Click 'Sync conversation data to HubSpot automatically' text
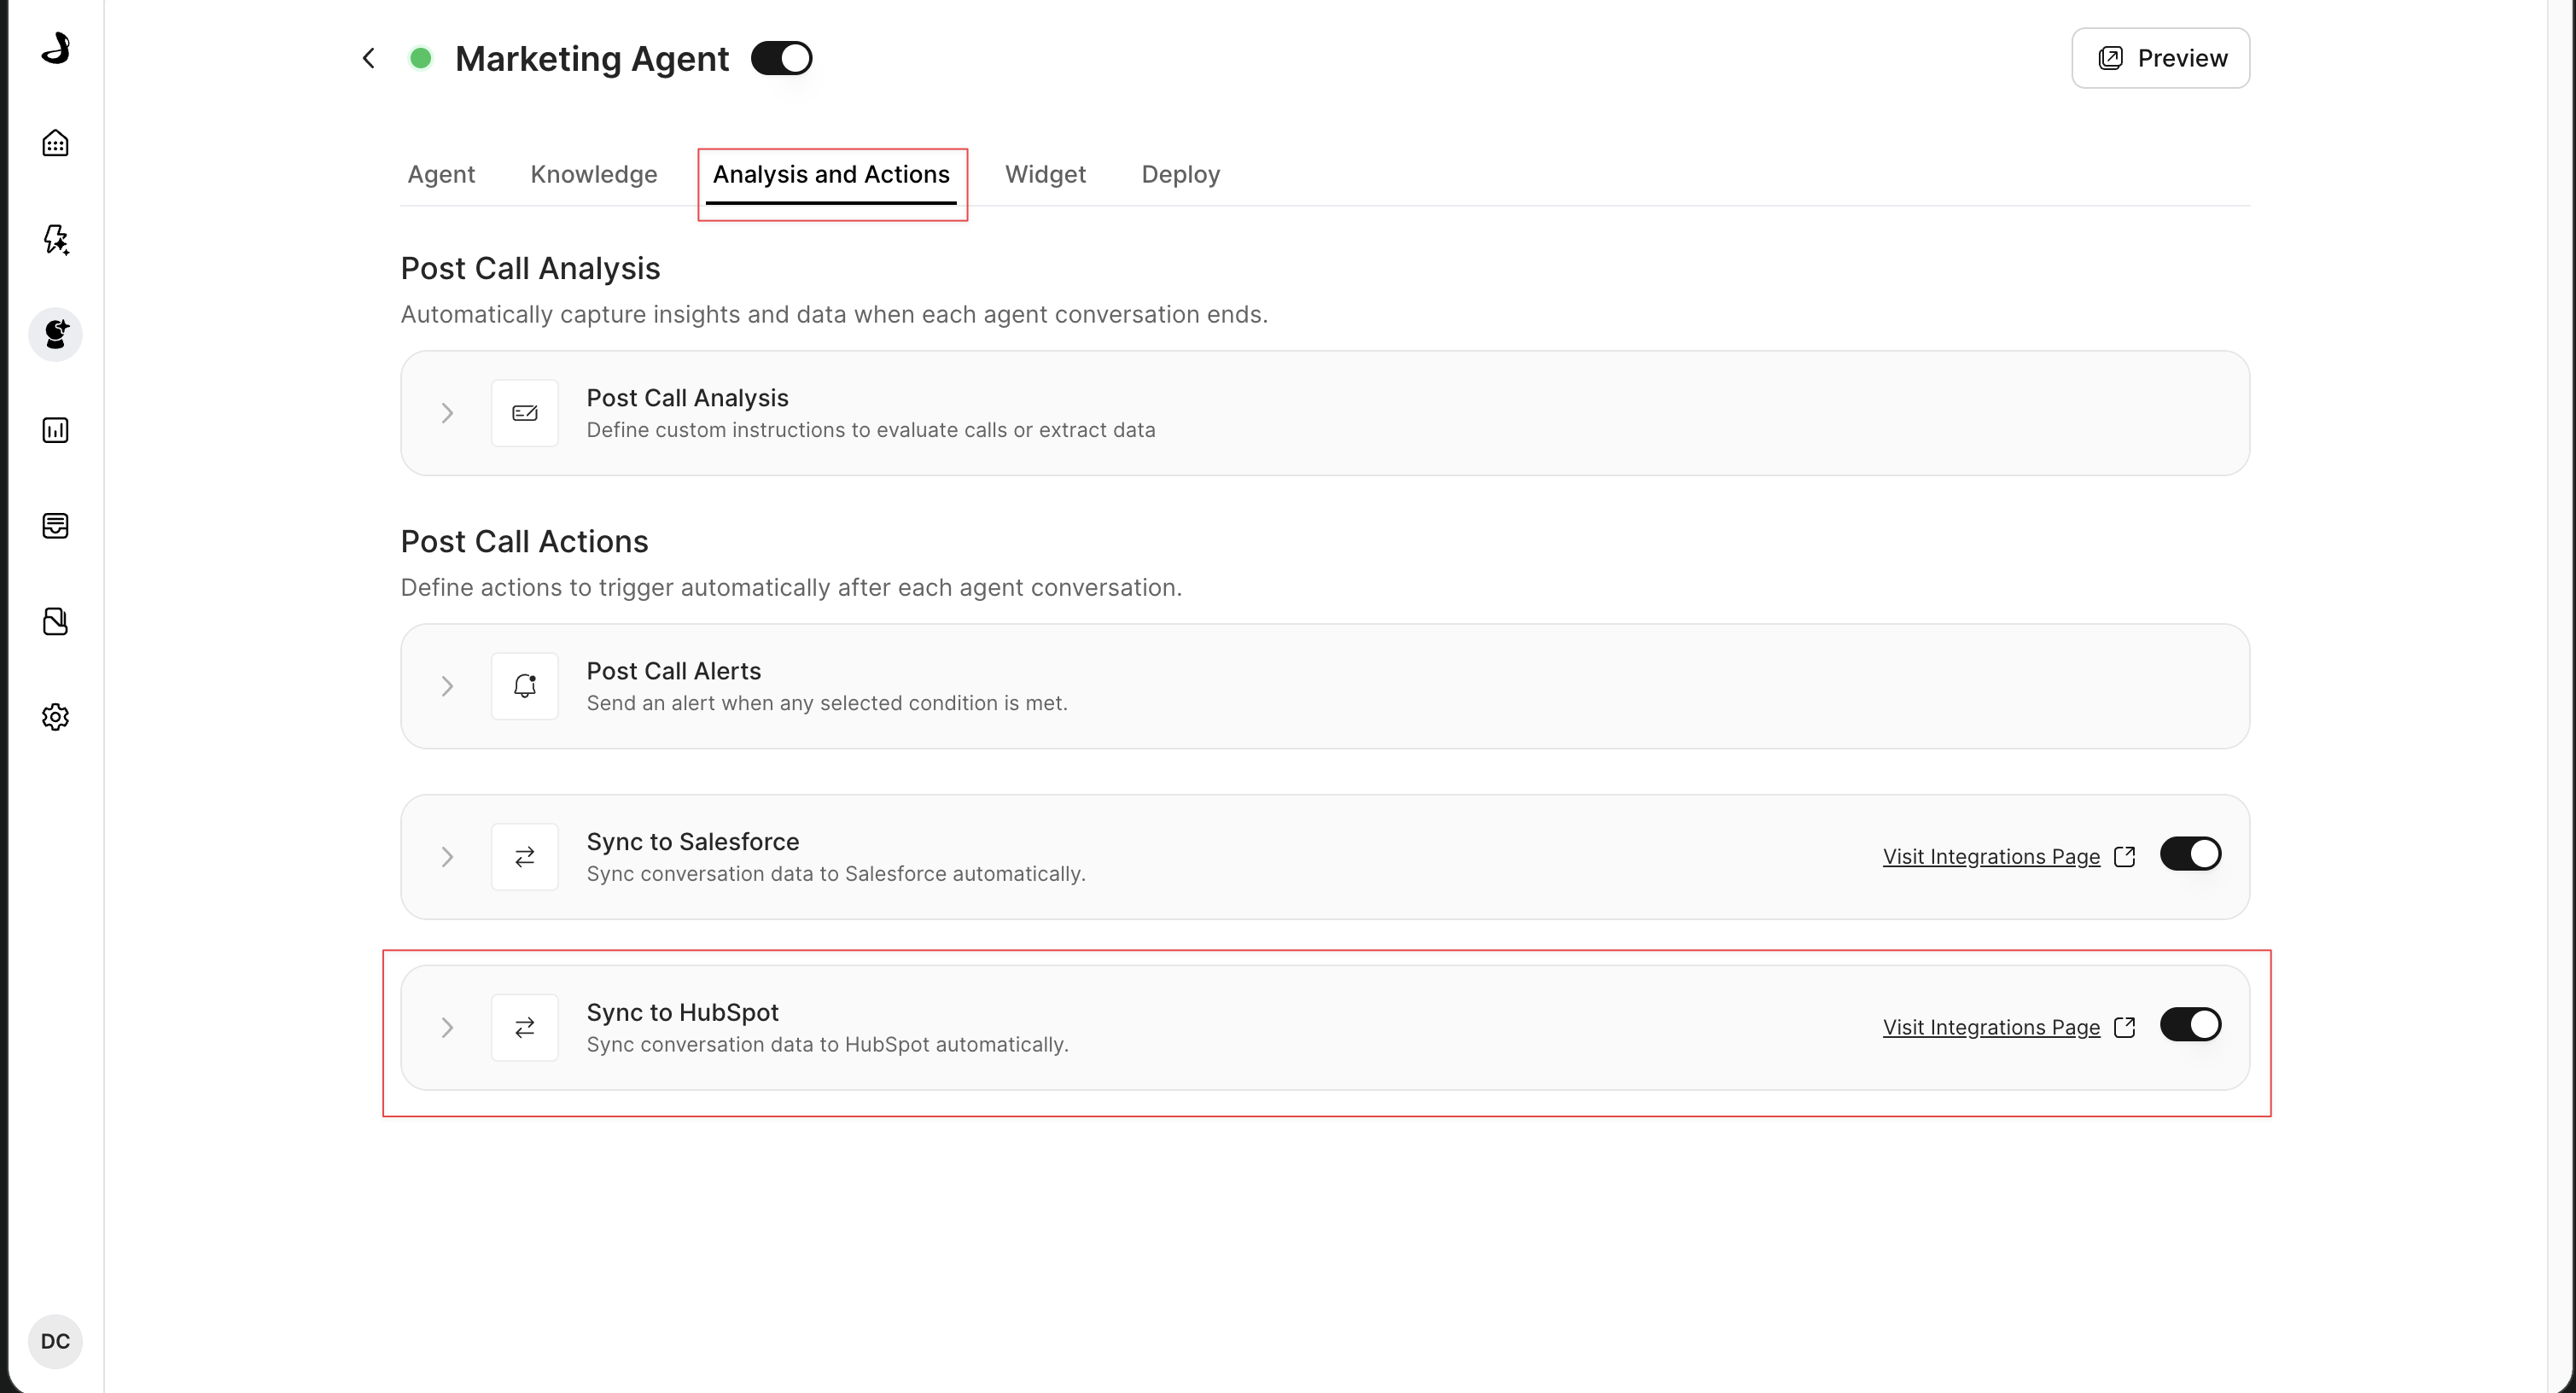This screenshot has height=1393, width=2576. (828, 1045)
